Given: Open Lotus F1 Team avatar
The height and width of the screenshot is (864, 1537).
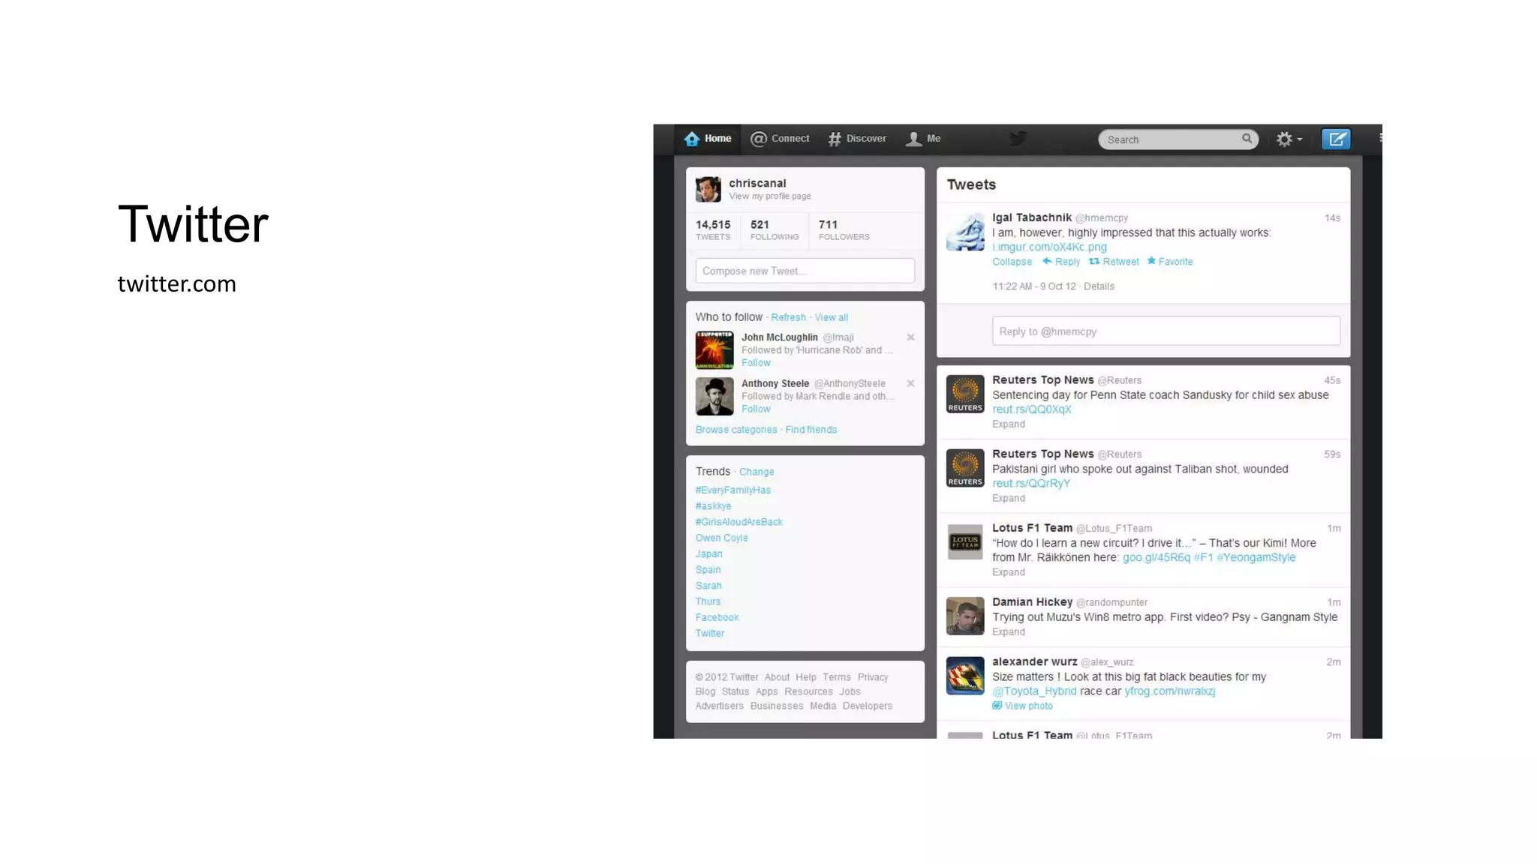Looking at the screenshot, I should click(965, 541).
